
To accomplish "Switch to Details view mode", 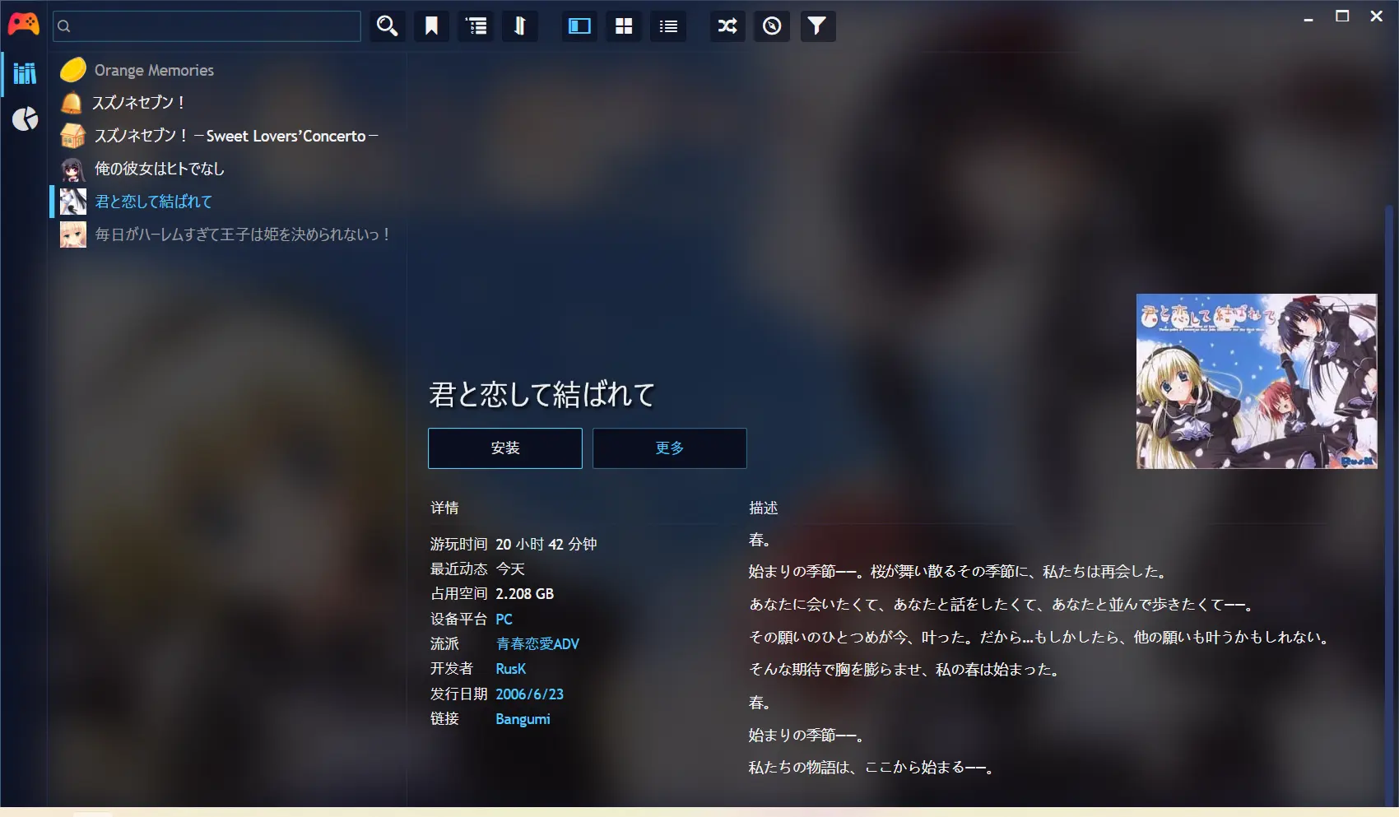I will pos(579,26).
